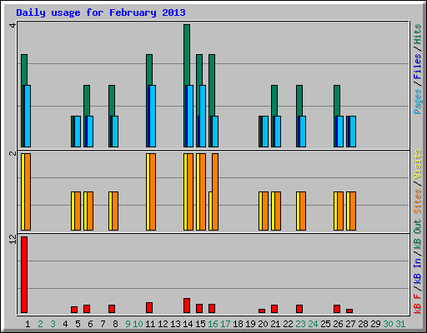Click the tallest green Hits bar for day 14
427x333 pixels.
point(187,55)
